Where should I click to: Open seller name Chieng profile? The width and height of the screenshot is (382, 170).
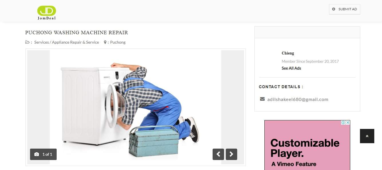[x=288, y=53]
